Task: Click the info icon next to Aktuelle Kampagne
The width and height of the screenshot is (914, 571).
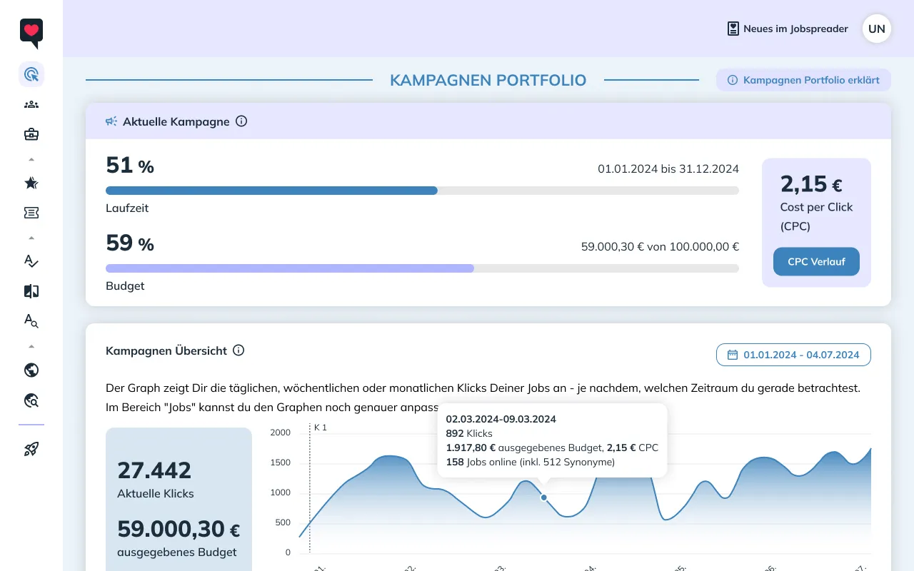Action: [241, 121]
